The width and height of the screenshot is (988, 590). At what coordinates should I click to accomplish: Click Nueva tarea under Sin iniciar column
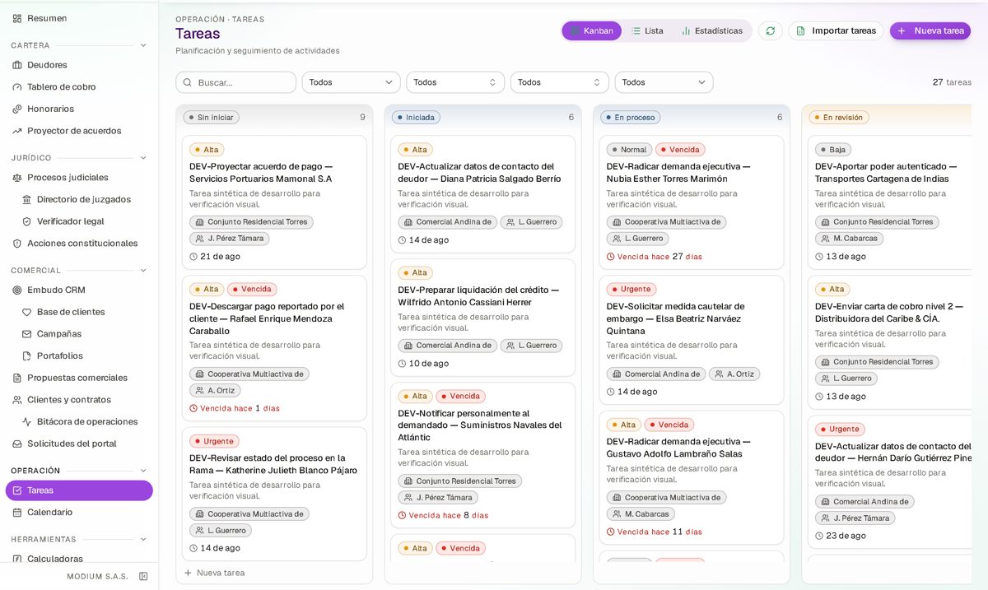pyautogui.click(x=214, y=573)
